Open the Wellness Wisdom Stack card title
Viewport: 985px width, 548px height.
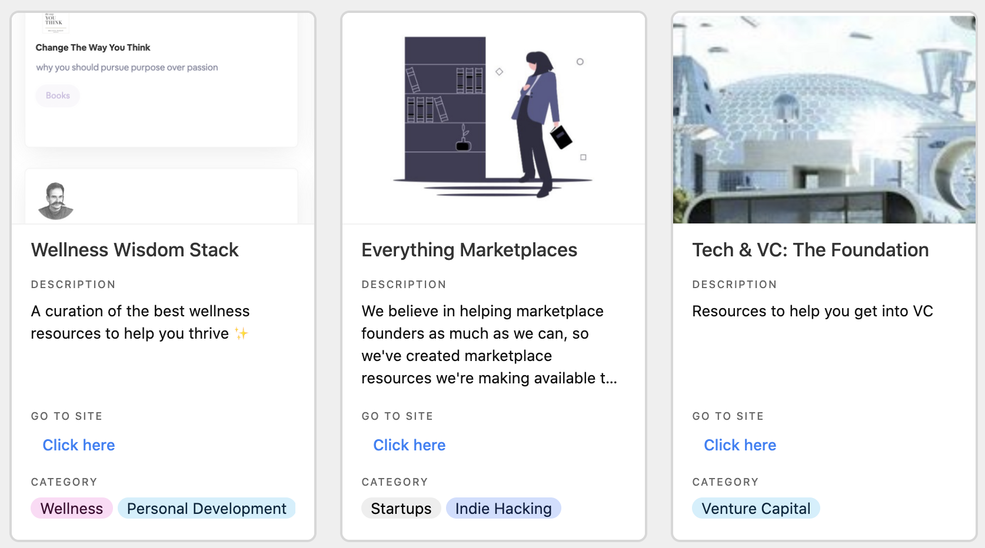pyautogui.click(x=135, y=250)
